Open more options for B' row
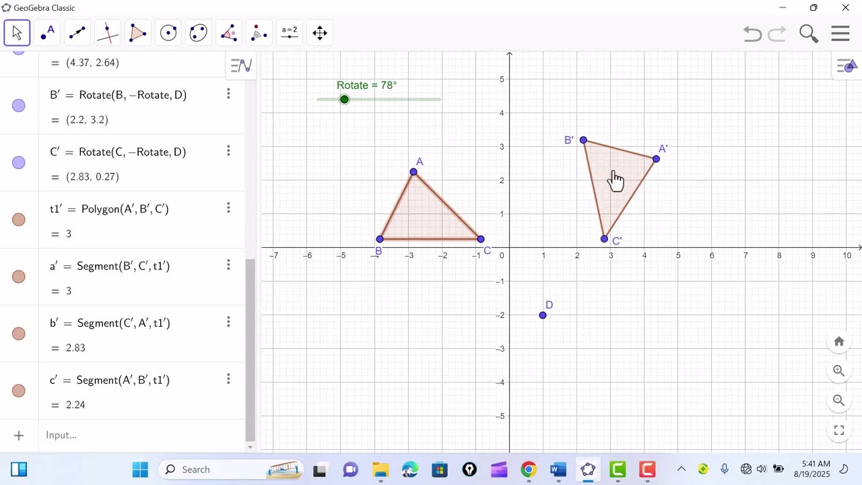 coord(228,94)
